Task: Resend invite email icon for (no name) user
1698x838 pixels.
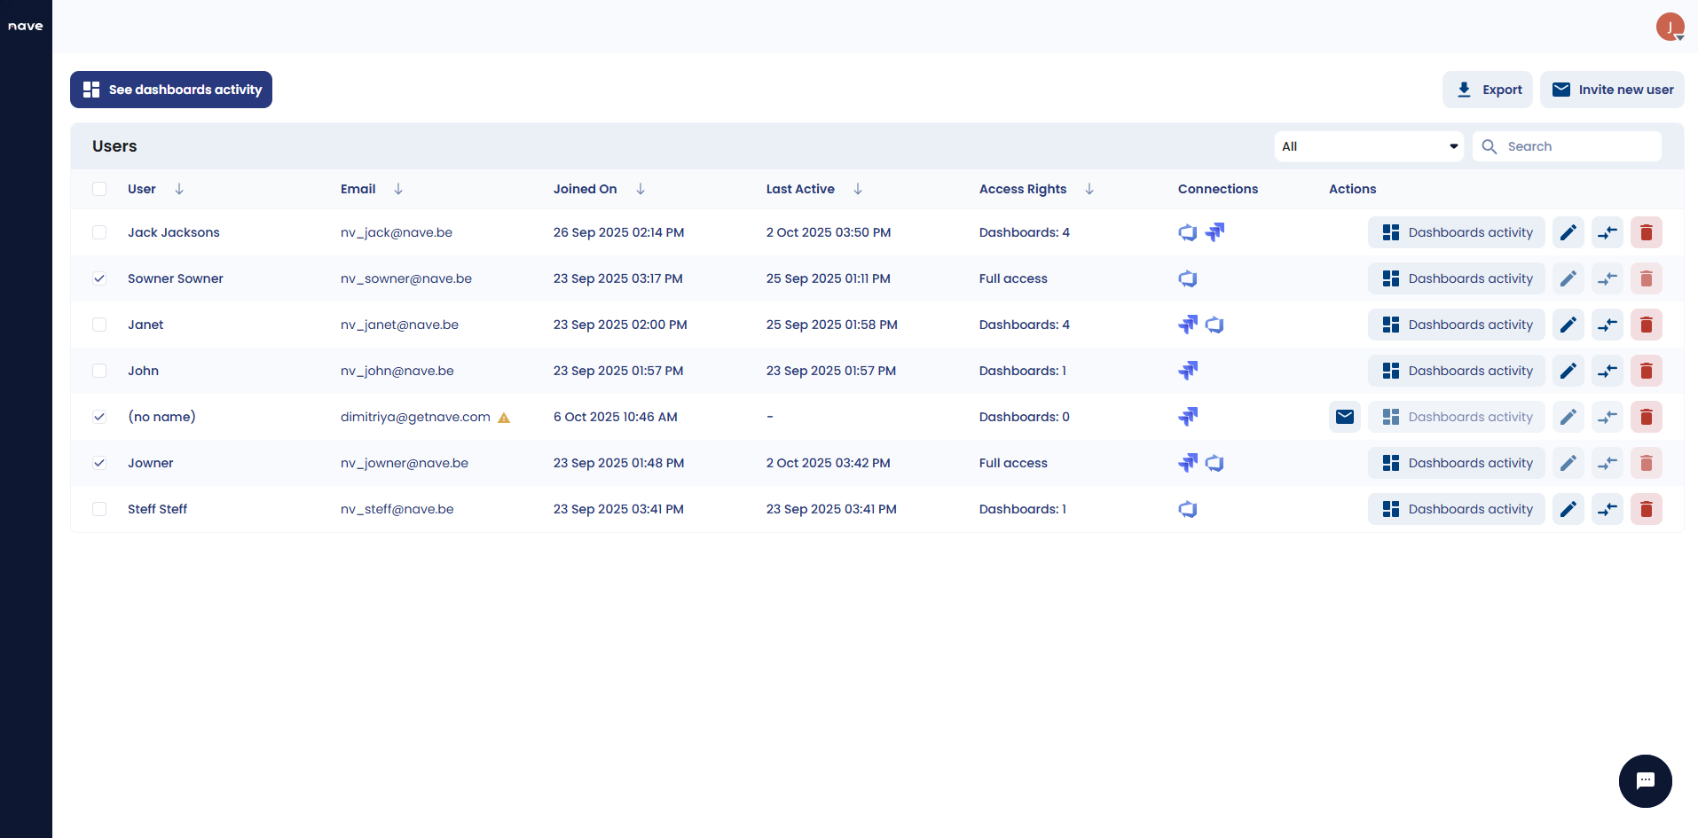Action: pos(1344,416)
